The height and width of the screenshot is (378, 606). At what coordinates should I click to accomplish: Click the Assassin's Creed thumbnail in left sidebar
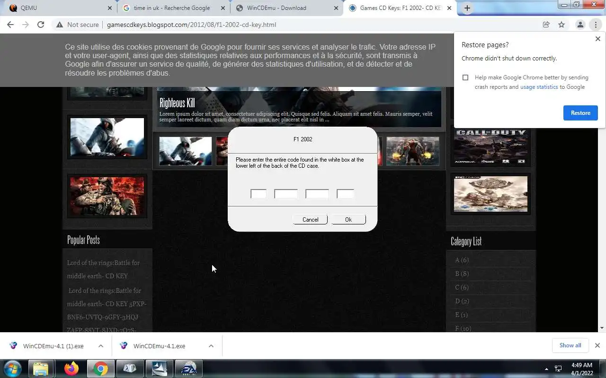click(x=107, y=137)
